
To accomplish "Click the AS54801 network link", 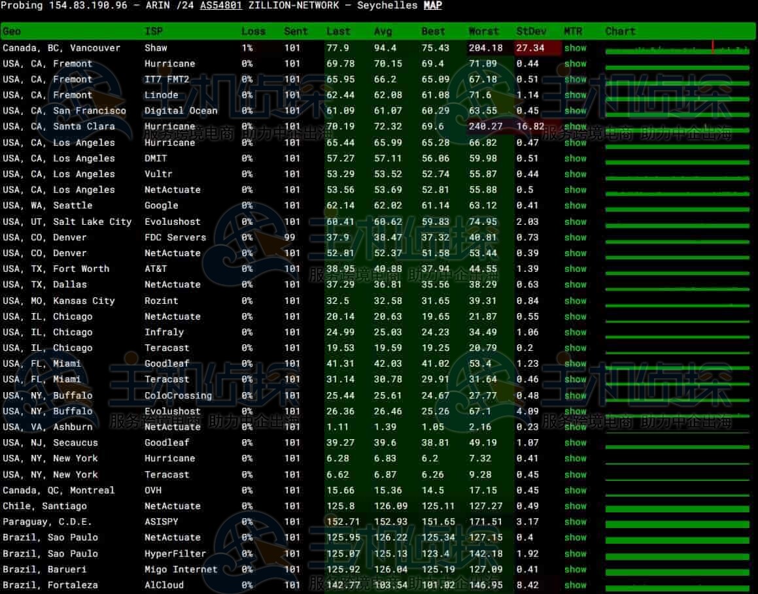I will (x=221, y=5).
